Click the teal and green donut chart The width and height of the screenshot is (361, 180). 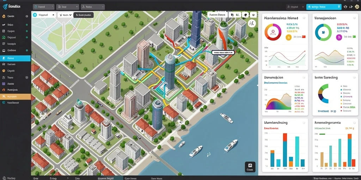(323, 32)
